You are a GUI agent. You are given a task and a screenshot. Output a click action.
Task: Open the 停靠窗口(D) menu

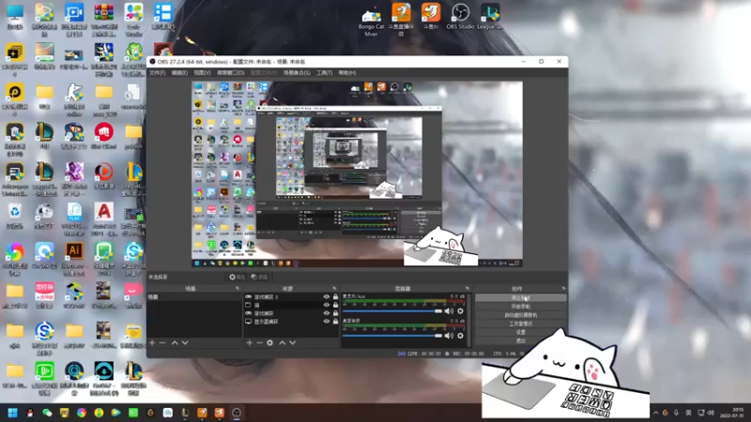tap(231, 73)
